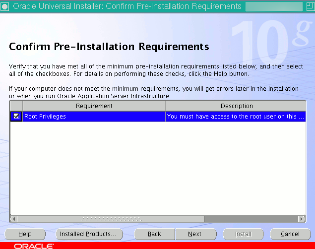Select the Root Privileges row text
The height and width of the screenshot is (249, 315).
[x=45, y=117]
